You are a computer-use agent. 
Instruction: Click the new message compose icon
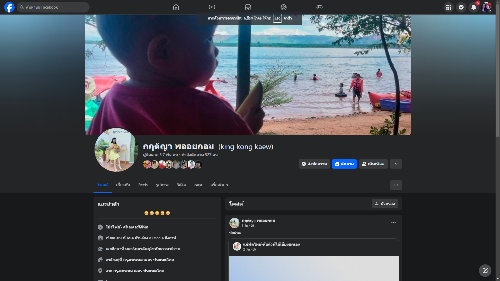click(x=485, y=271)
